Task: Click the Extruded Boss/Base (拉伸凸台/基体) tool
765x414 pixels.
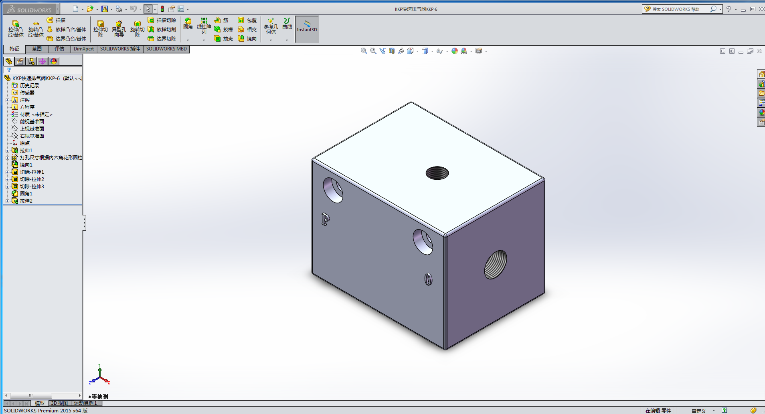Action: click(16, 28)
